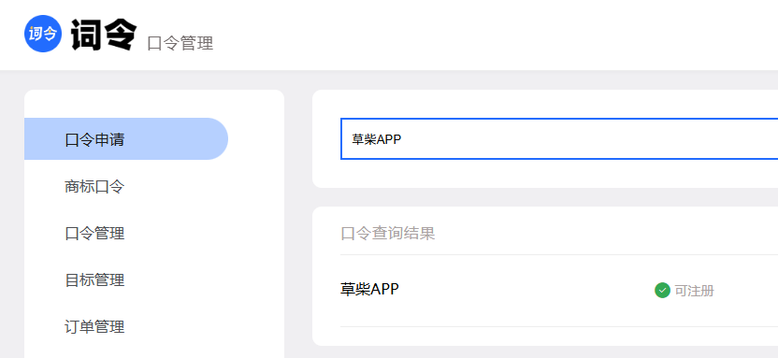
Task: Open the 口令申请 sidebar menu
Action: tap(126, 139)
